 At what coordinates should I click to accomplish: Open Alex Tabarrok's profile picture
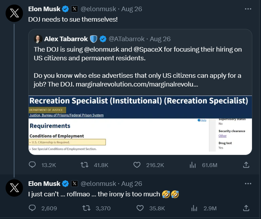point(38,39)
